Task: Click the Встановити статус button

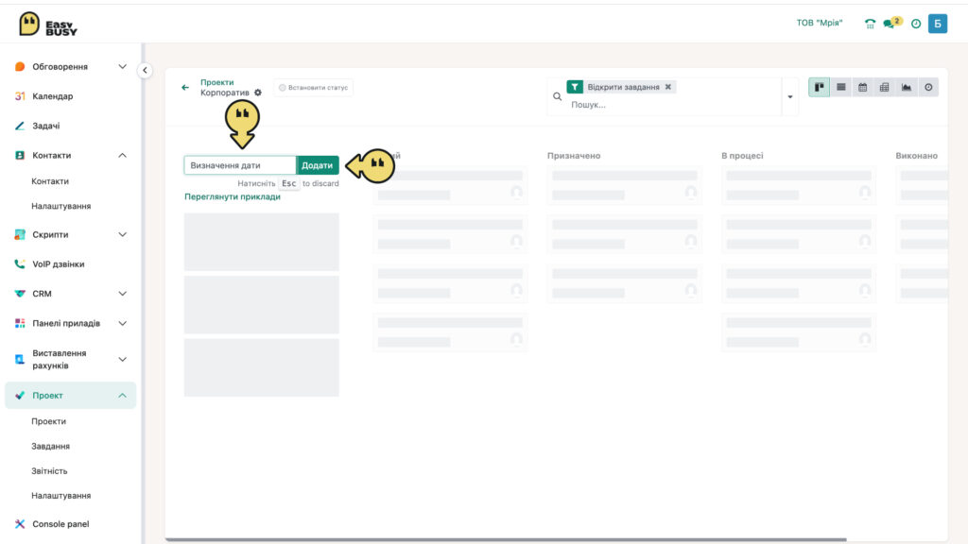Action: pos(314,88)
